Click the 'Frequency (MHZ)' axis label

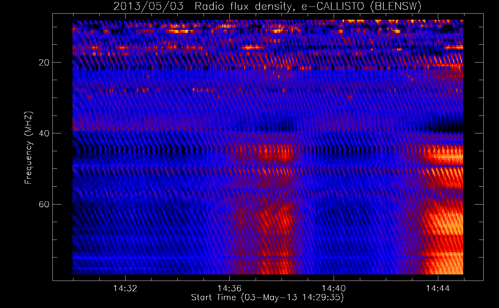tap(28, 148)
